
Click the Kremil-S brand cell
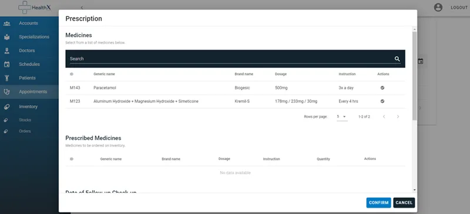(x=242, y=102)
